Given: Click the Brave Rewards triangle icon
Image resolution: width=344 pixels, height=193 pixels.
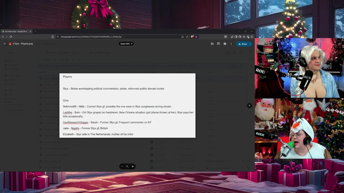Looking at the screenshot, I should tap(196, 37).
